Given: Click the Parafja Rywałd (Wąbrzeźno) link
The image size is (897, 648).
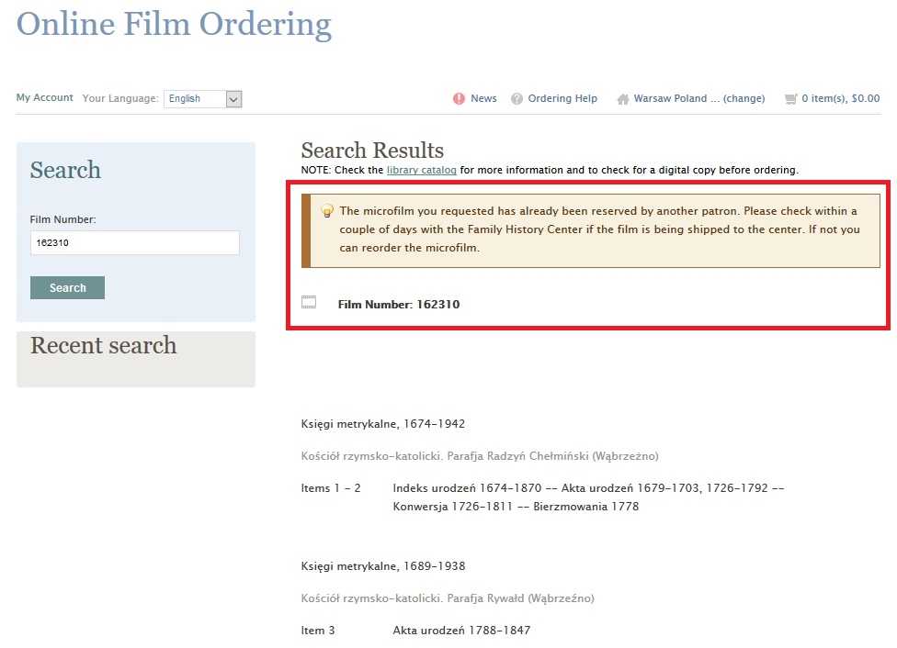Looking at the screenshot, I should 448,598.
